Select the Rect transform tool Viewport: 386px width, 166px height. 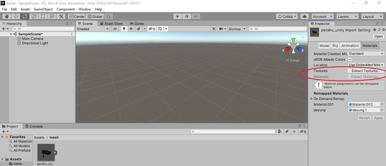coord(43,16)
